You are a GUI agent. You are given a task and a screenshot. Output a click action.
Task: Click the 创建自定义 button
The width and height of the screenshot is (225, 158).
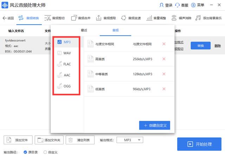[155, 125]
